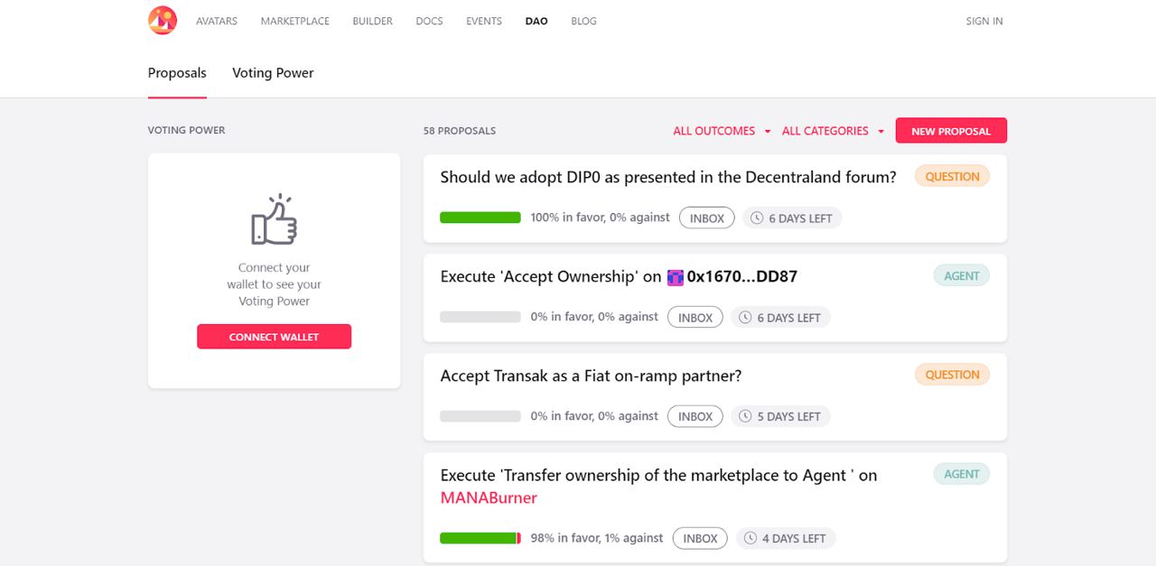Open Blog in the navigation bar
The width and height of the screenshot is (1156, 566).
click(583, 21)
